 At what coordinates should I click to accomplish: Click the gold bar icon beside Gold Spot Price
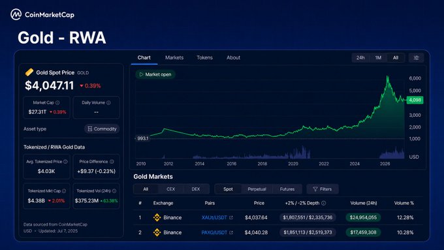29,72
